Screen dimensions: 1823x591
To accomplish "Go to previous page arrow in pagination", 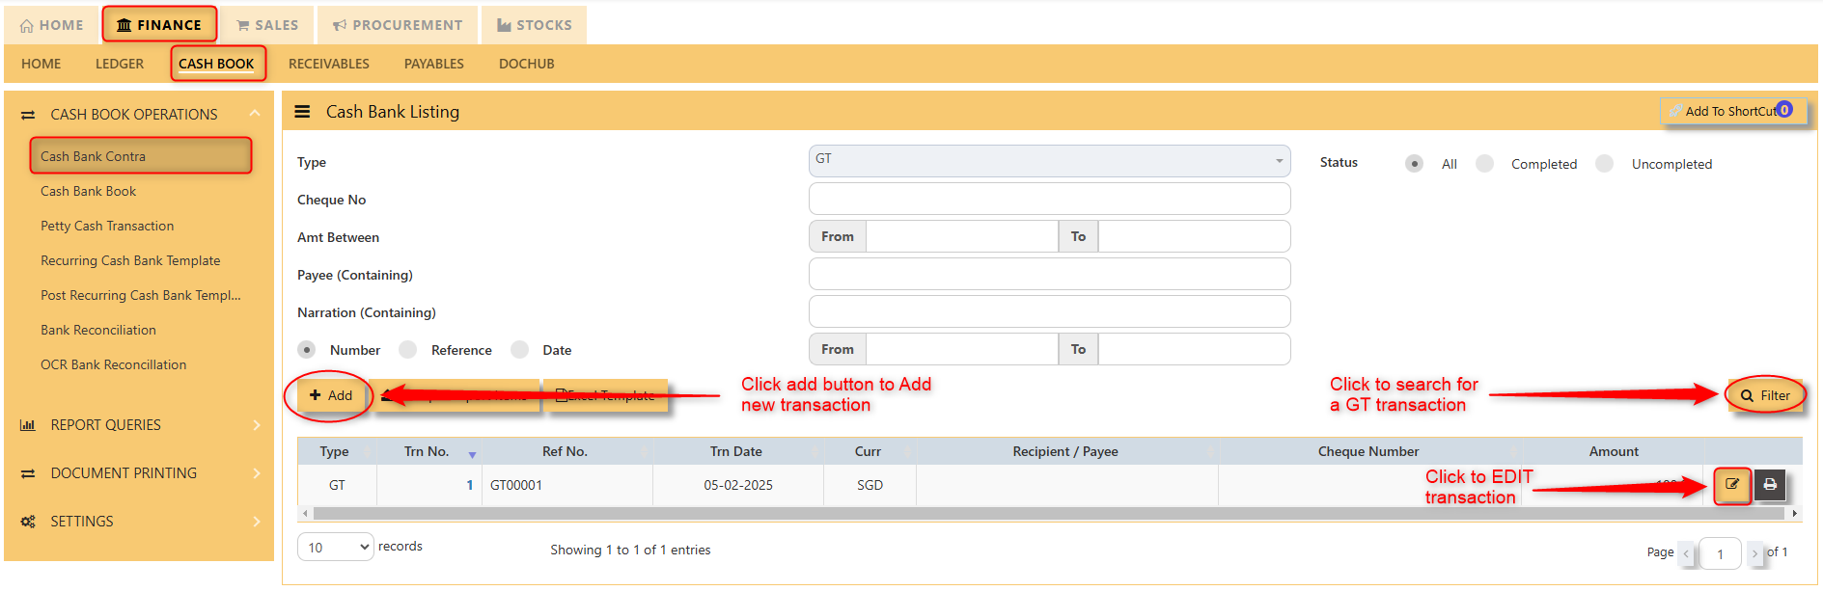I will point(1686,553).
